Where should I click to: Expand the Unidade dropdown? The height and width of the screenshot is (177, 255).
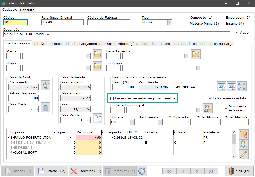click(x=132, y=122)
